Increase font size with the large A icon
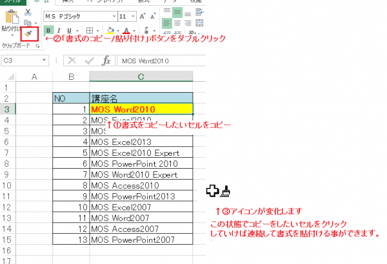The height and width of the screenshot is (264, 387). coord(143,16)
